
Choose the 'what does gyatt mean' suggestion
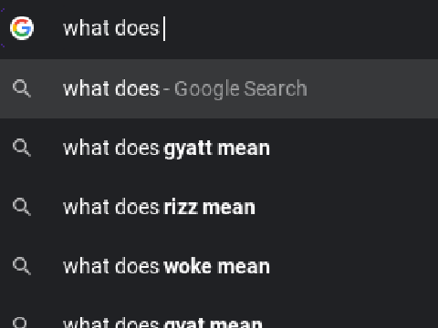tap(219, 148)
